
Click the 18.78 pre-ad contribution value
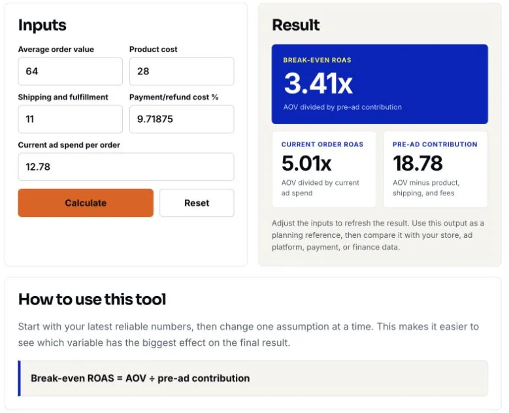click(418, 163)
